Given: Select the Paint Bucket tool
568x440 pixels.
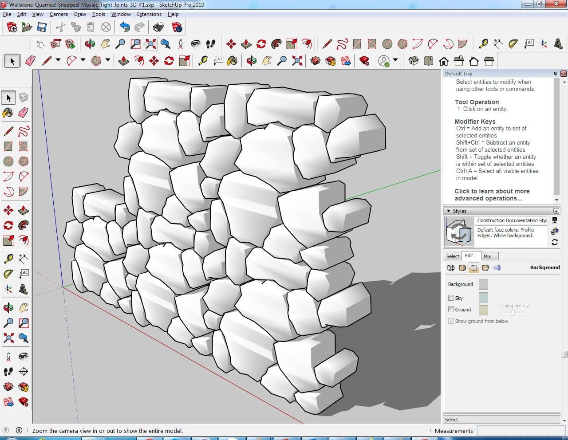Looking at the screenshot, I should click(x=8, y=113).
